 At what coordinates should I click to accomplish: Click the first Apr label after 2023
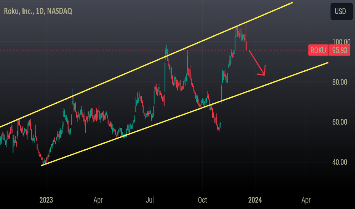click(98, 200)
